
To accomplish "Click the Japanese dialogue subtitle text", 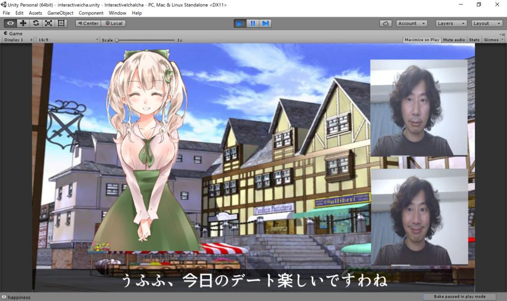I will [254, 280].
